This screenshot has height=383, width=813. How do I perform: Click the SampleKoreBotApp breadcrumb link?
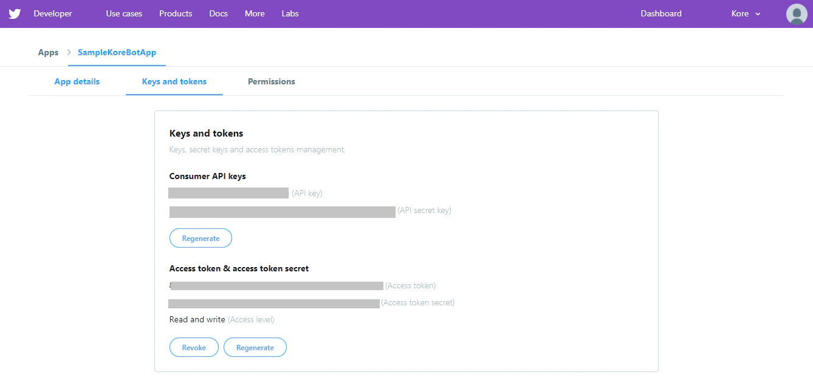[x=117, y=52]
